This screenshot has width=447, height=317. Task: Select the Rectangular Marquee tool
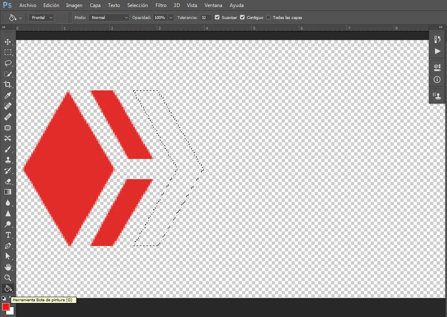(8, 52)
